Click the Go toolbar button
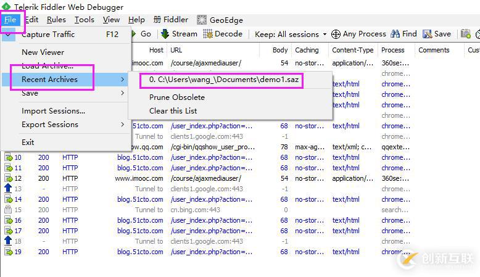This screenshot has height=277, width=480. pyautogui.click(x=143, y=34)
